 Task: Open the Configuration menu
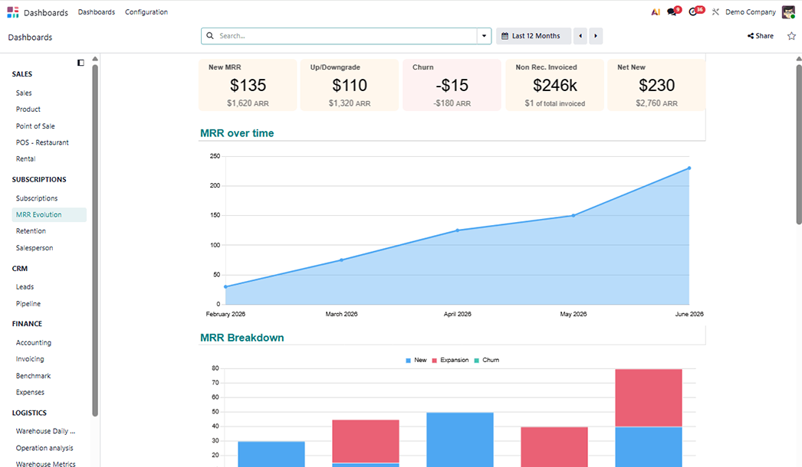click(x=146, y=11)
